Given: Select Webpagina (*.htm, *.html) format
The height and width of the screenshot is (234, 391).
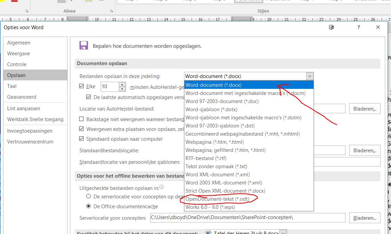Looking at the screenshot, I should pos(249,142).
